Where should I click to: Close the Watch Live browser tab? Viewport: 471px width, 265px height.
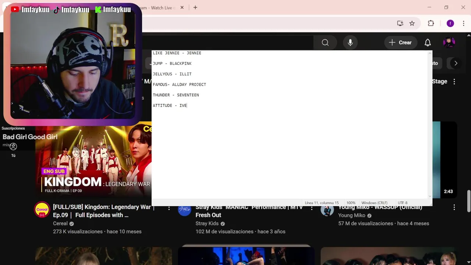click(182, 7)
